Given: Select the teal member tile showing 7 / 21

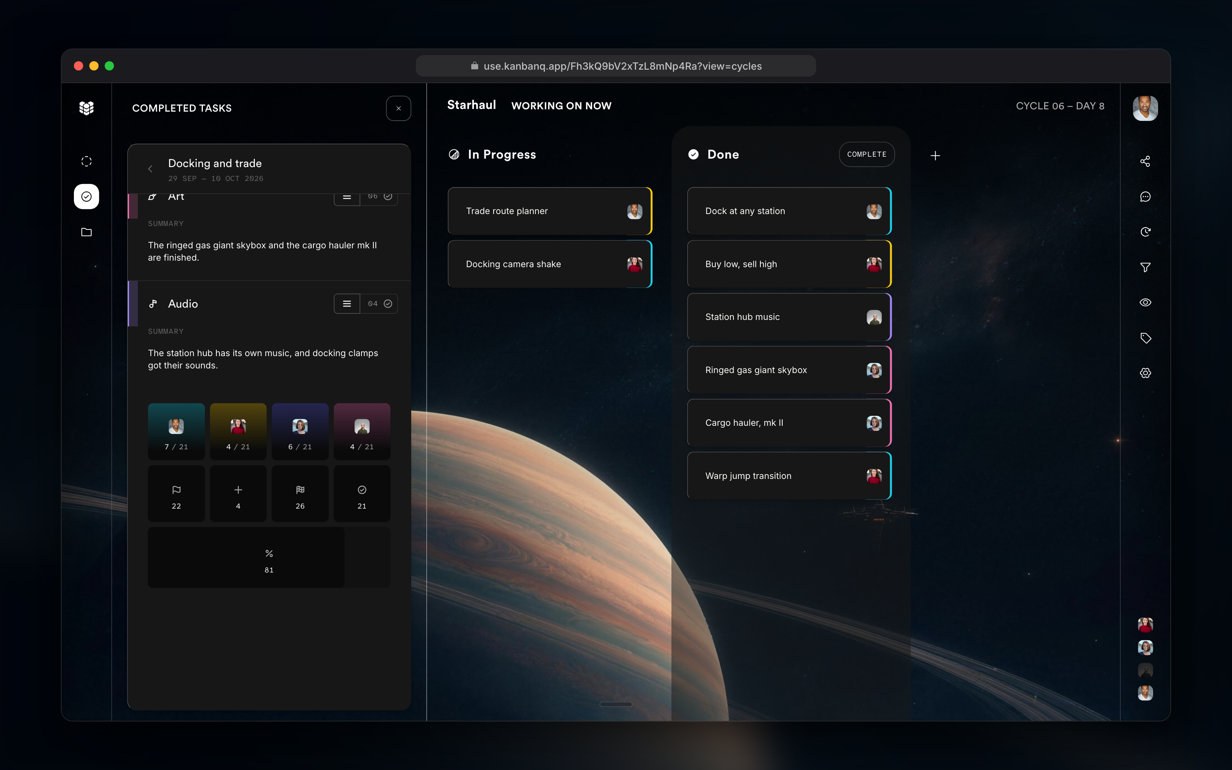Looking at the screenshot, I should (176, 432).
